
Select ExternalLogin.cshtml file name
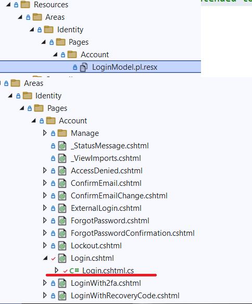[x=106, y=208]
